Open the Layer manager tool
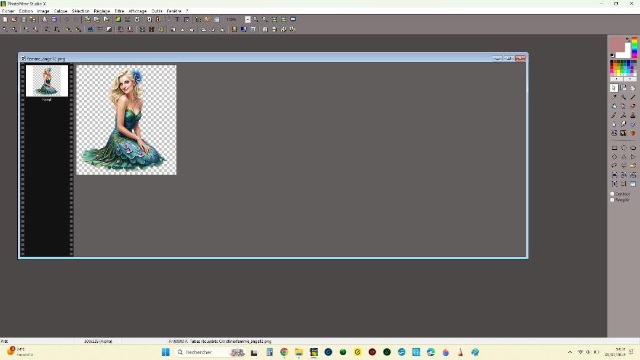 (x=623, y=88)
